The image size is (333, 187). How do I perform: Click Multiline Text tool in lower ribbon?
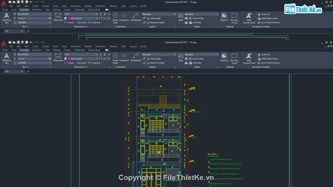[7, 58]
